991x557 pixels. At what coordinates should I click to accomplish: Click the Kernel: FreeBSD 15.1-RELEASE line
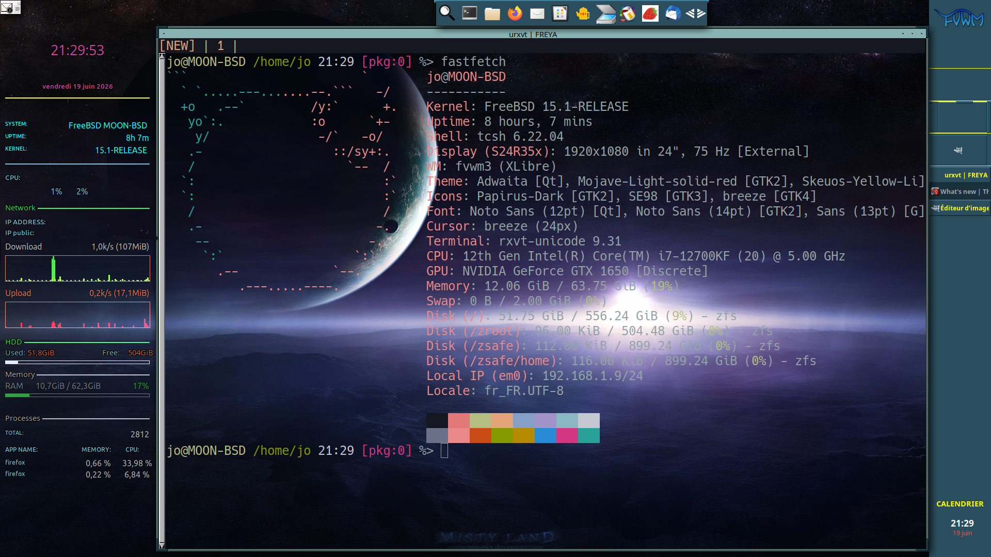(528, 107)
